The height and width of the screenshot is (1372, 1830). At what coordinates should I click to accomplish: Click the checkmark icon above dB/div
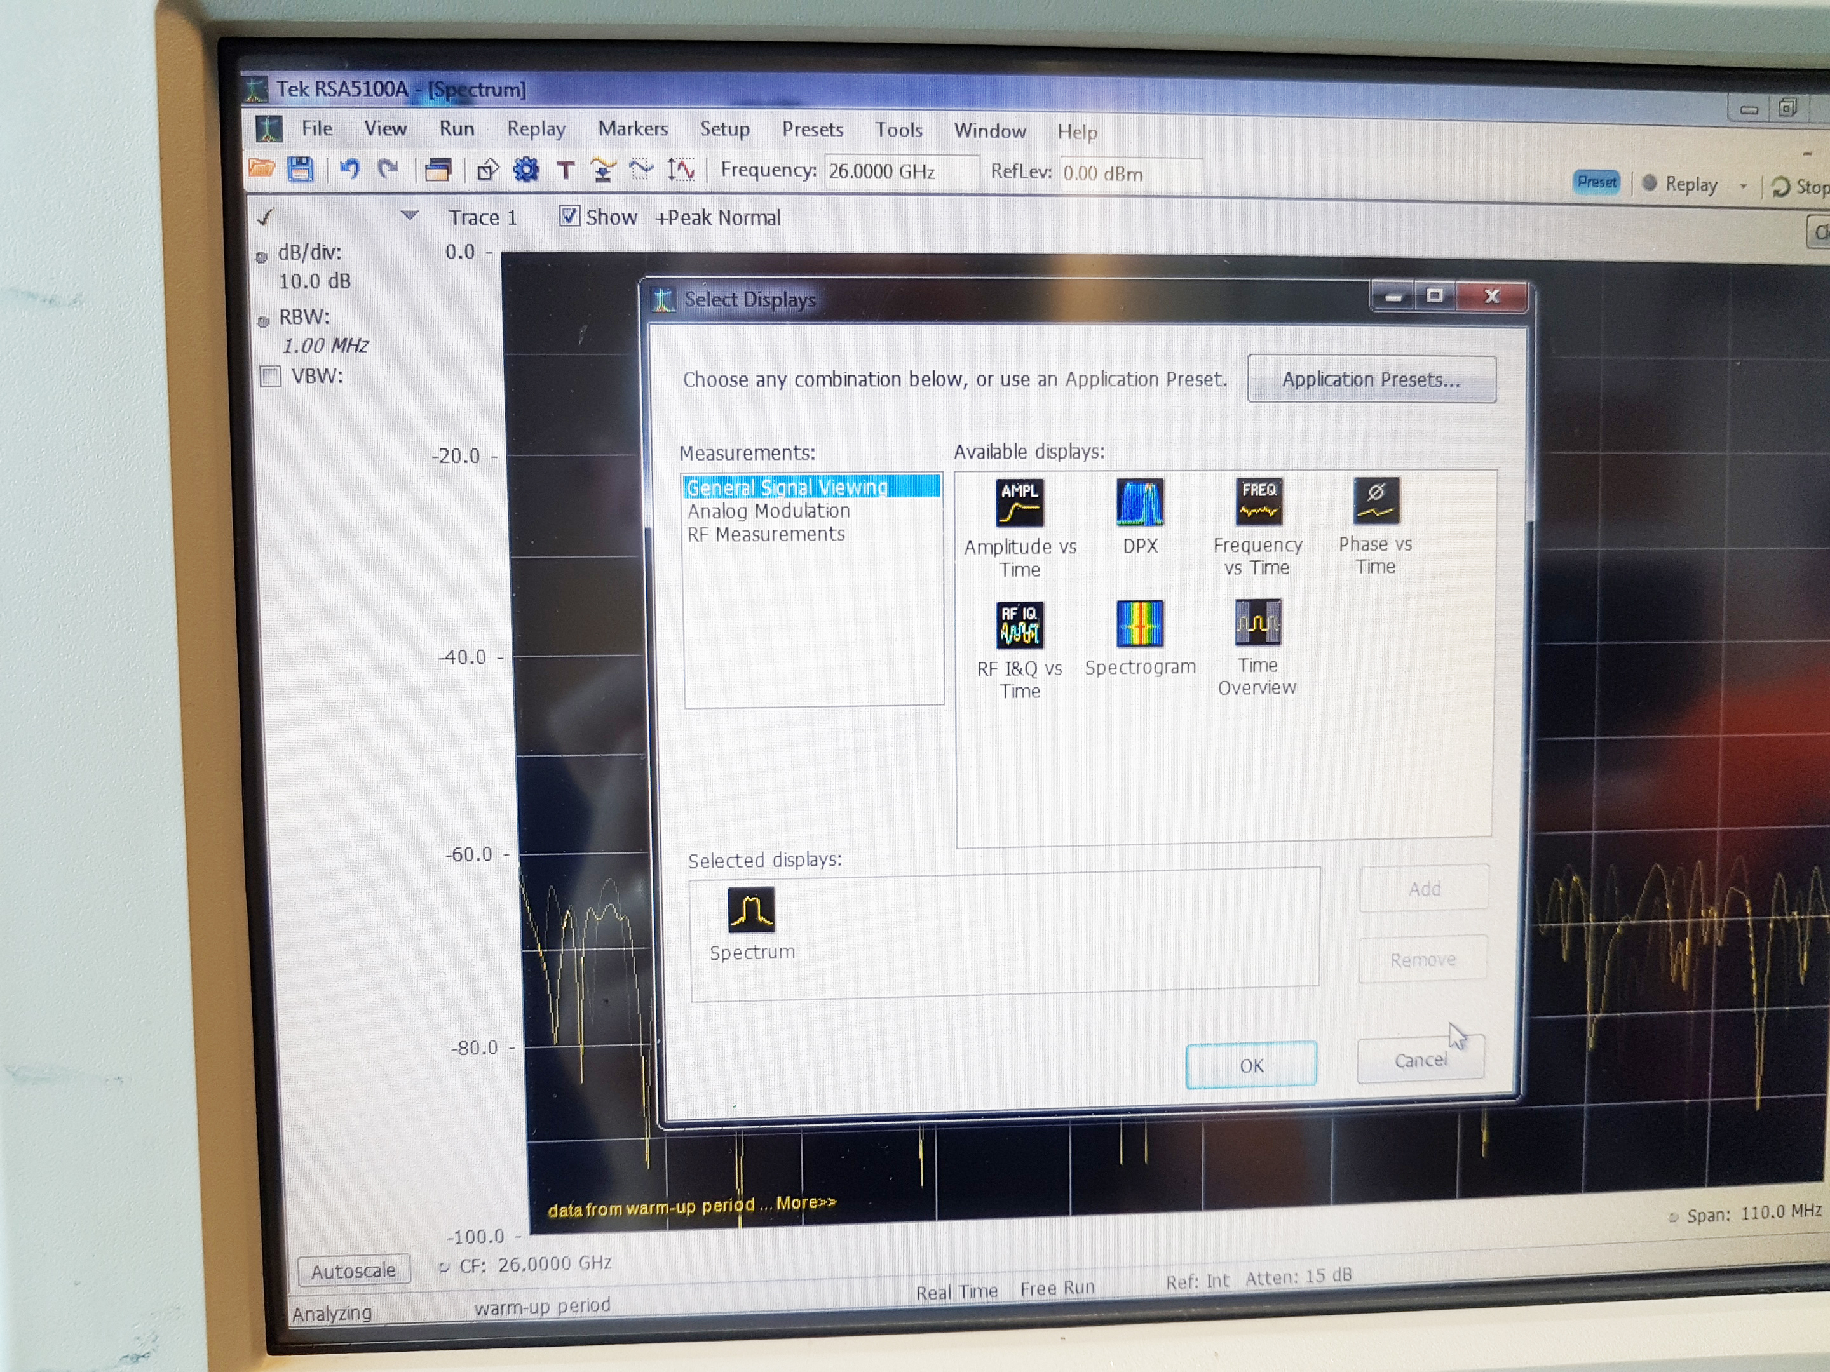click(x=265, y=217)
